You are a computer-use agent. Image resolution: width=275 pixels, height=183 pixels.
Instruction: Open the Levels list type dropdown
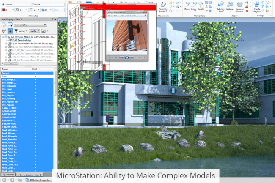(x=34, y=31)
